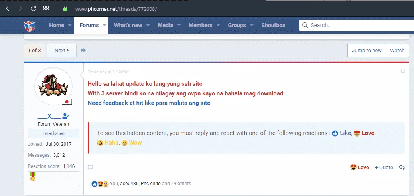Open the Groups menu item
This screenshot has height=196, width=414.
pos(237,26)
